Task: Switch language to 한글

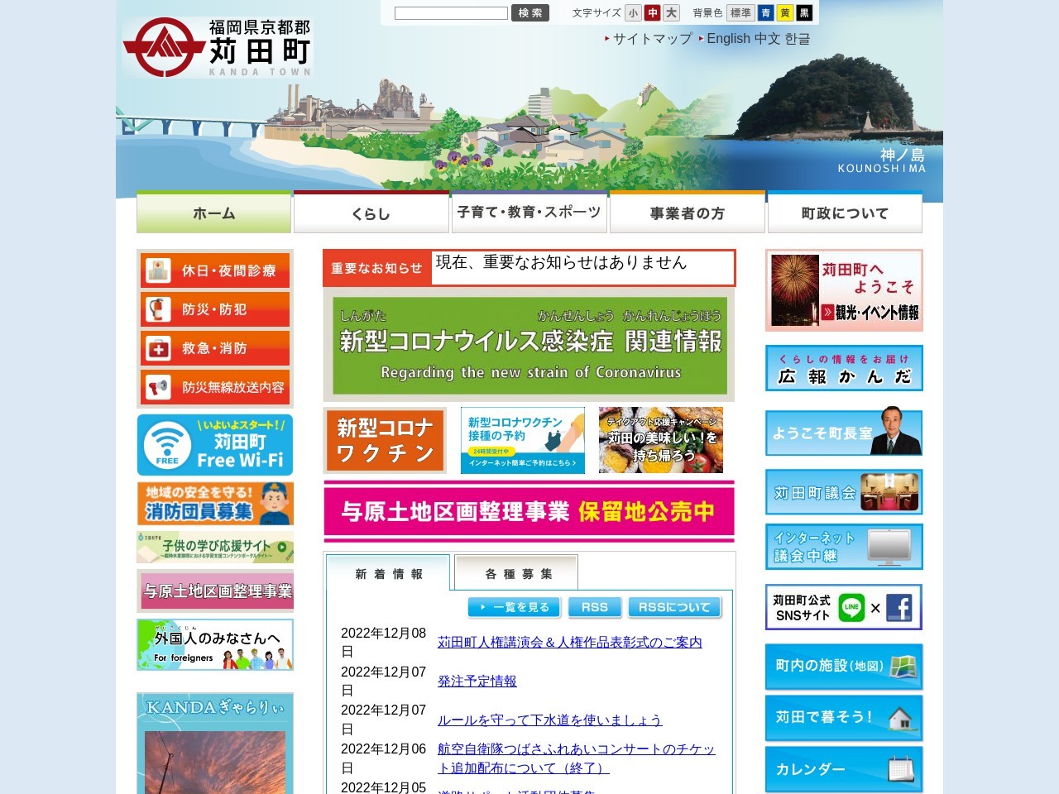Action: (x=798, y=39)
